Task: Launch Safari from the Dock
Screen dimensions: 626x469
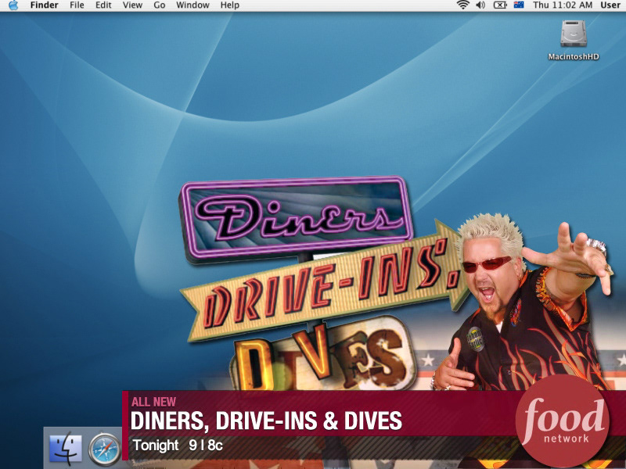Action: click(105, 449)
